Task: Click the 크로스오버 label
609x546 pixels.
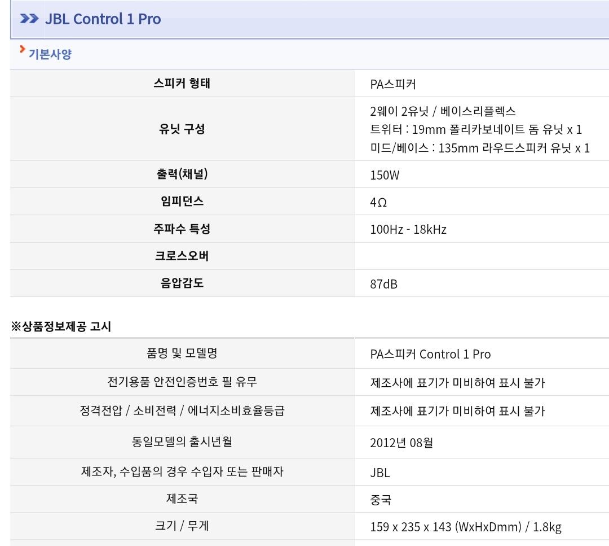Action: 182,256
